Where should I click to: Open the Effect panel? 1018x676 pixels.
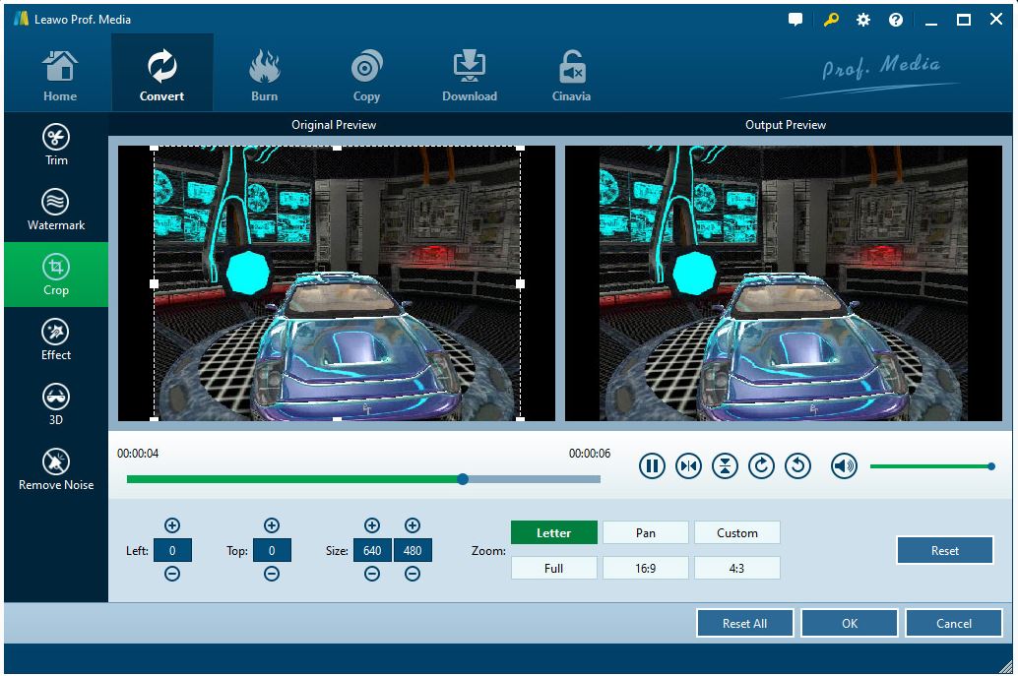56,339
